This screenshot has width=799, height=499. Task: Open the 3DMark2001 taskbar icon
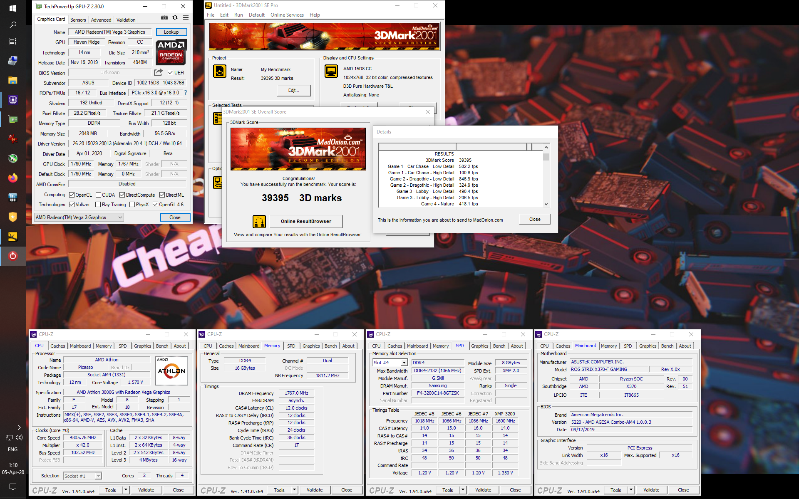13,237
